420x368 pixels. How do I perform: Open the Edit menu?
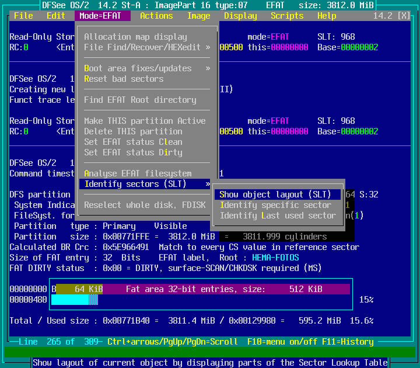(x=56, y=16)
